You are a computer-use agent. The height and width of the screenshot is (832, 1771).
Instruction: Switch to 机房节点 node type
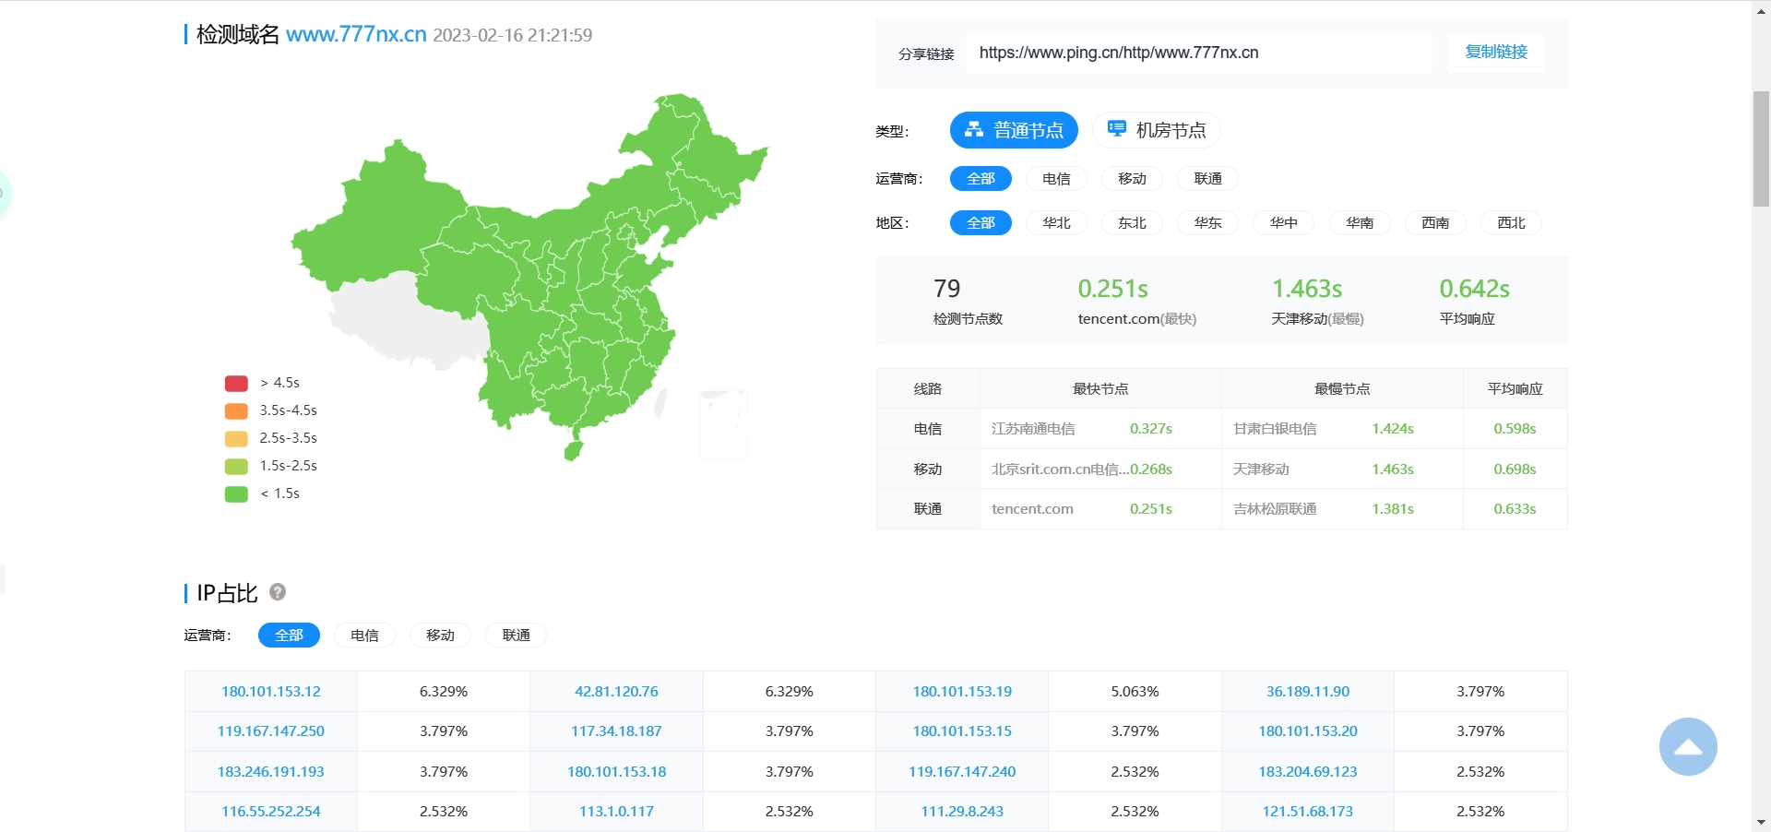point(1157,130)
